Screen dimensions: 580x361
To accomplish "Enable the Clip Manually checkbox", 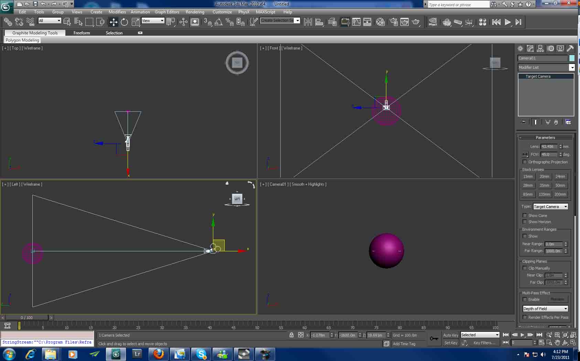I will click(x=525, y=268).
